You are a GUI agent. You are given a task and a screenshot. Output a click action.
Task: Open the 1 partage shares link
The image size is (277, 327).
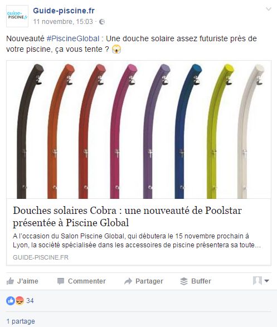tap(21, 321)
